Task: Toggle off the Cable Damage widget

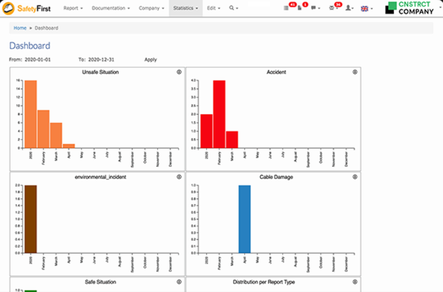Action: pos(354,177)
